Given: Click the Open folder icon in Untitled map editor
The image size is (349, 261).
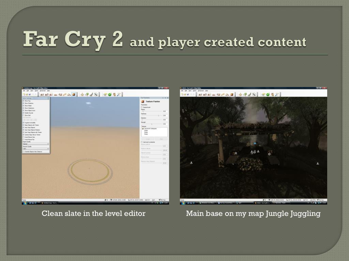Looking at the screenshot, I should point(27,94).
